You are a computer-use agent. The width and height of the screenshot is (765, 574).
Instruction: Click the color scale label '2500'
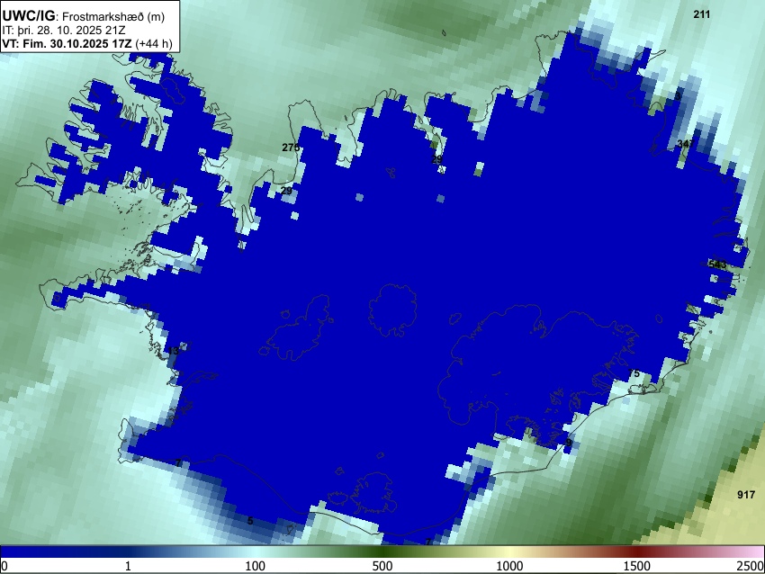tap(751, 566)
